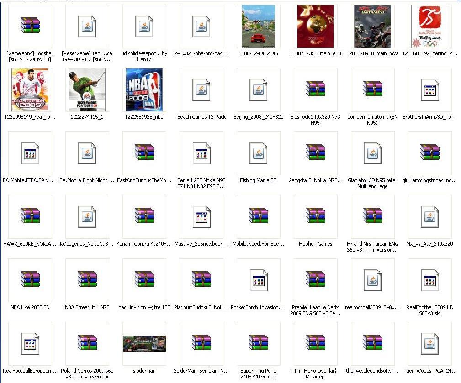Click the EA.Mobile.Fight.Night file icon
The height and width of the screenshot is (383, 461).
(87, 153)
